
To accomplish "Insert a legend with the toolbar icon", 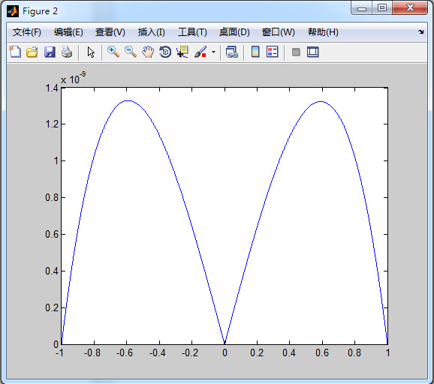I will (x=273, y=52).
